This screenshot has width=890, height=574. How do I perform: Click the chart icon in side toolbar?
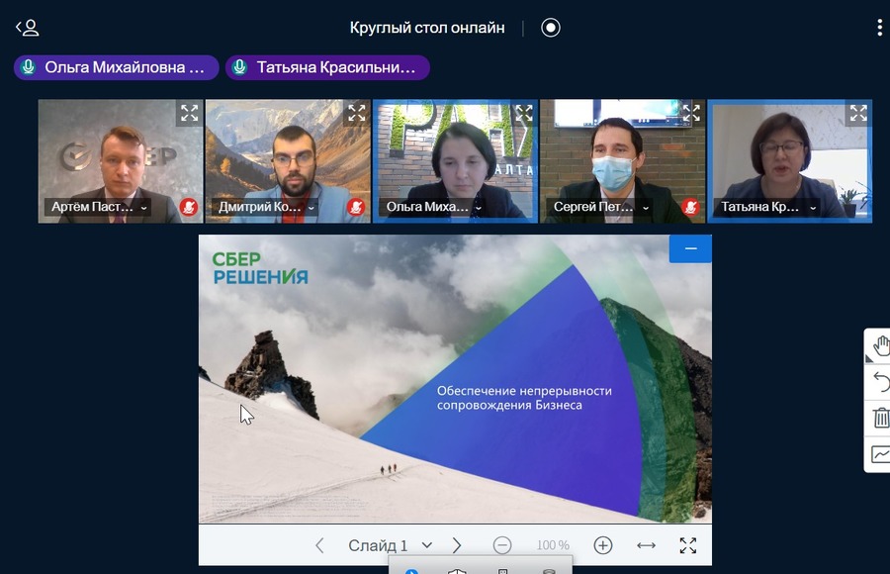tap(880, 454)
